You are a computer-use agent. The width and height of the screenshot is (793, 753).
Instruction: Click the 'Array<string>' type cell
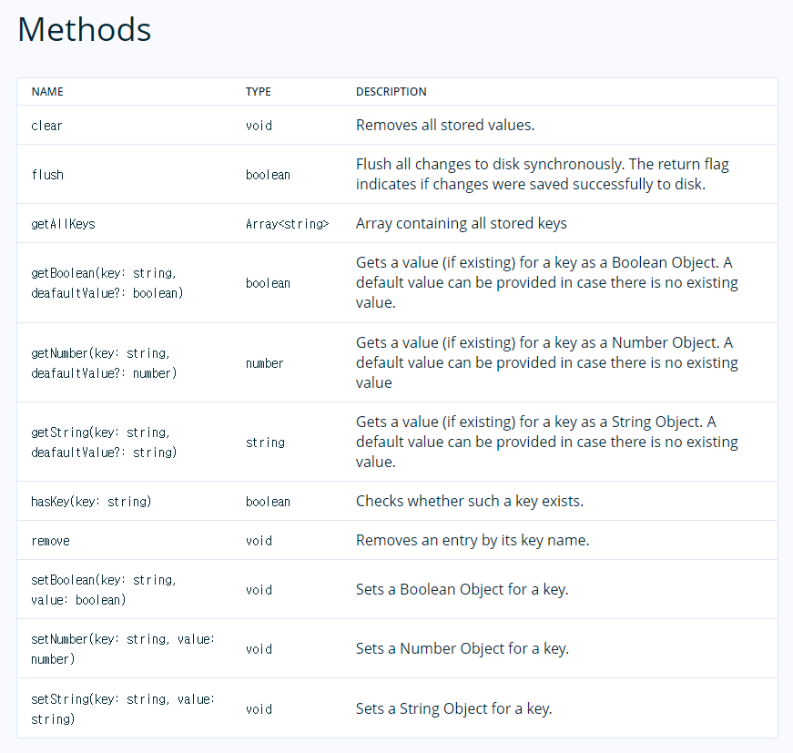pos(288,223)
